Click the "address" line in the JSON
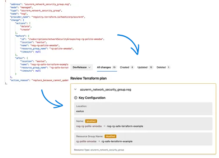 click(40, 4)
